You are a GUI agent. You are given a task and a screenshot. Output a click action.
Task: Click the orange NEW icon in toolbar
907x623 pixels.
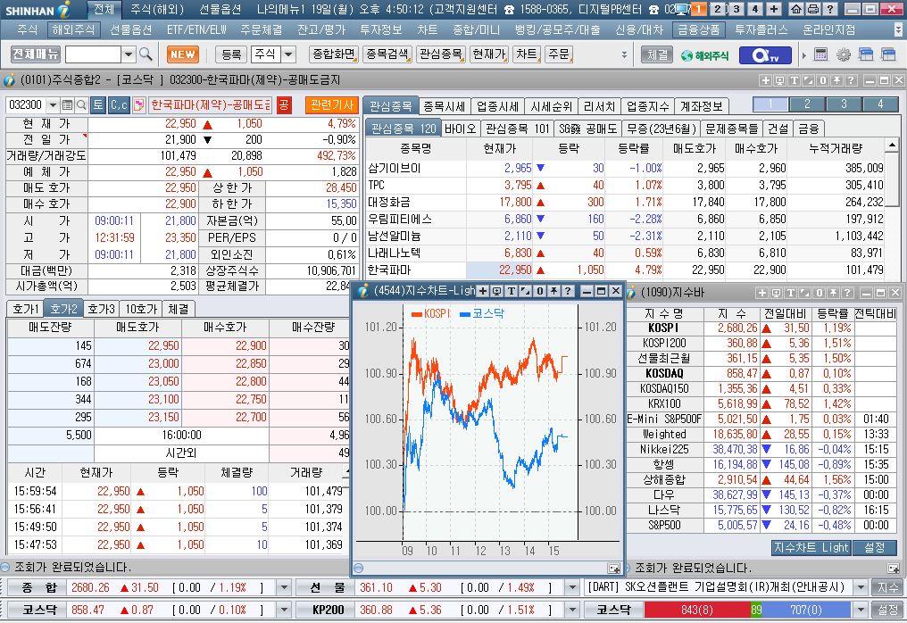(x=183, y=54)
